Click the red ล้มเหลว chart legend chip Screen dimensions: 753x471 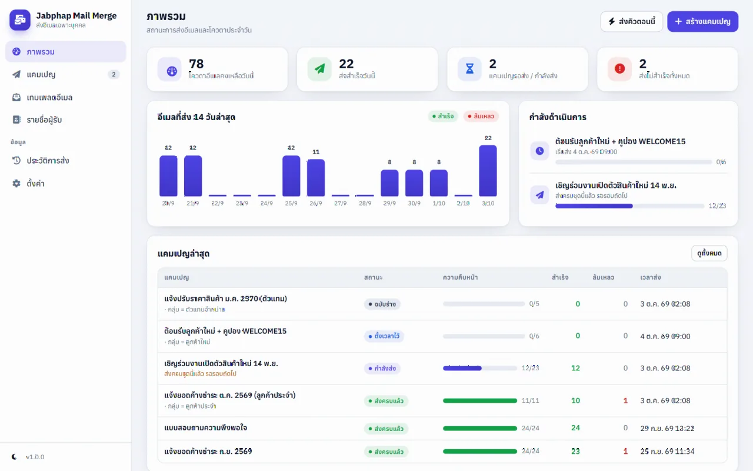pyautogui.click(x=481, y=117)
